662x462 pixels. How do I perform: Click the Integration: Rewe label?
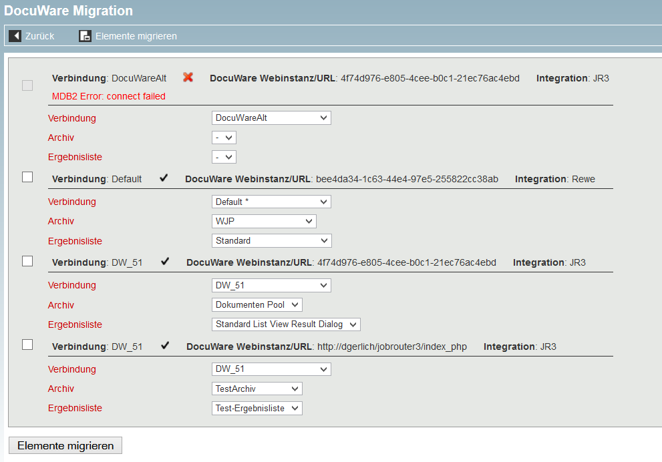click(x=554, y=179)
